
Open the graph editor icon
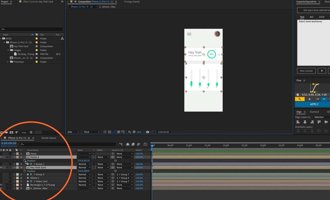[146, 144]
